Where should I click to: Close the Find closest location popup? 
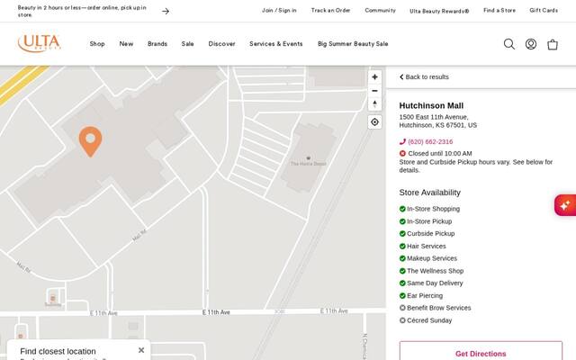(141, 350)
